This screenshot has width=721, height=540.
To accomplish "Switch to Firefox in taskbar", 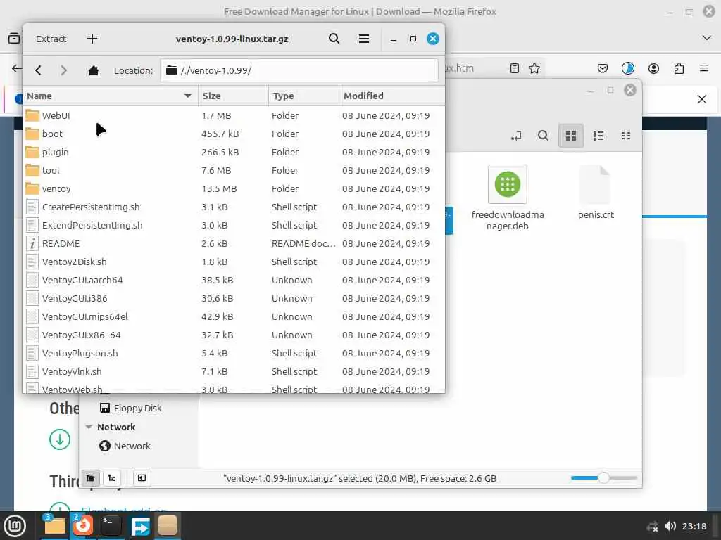I will point(83,525).
